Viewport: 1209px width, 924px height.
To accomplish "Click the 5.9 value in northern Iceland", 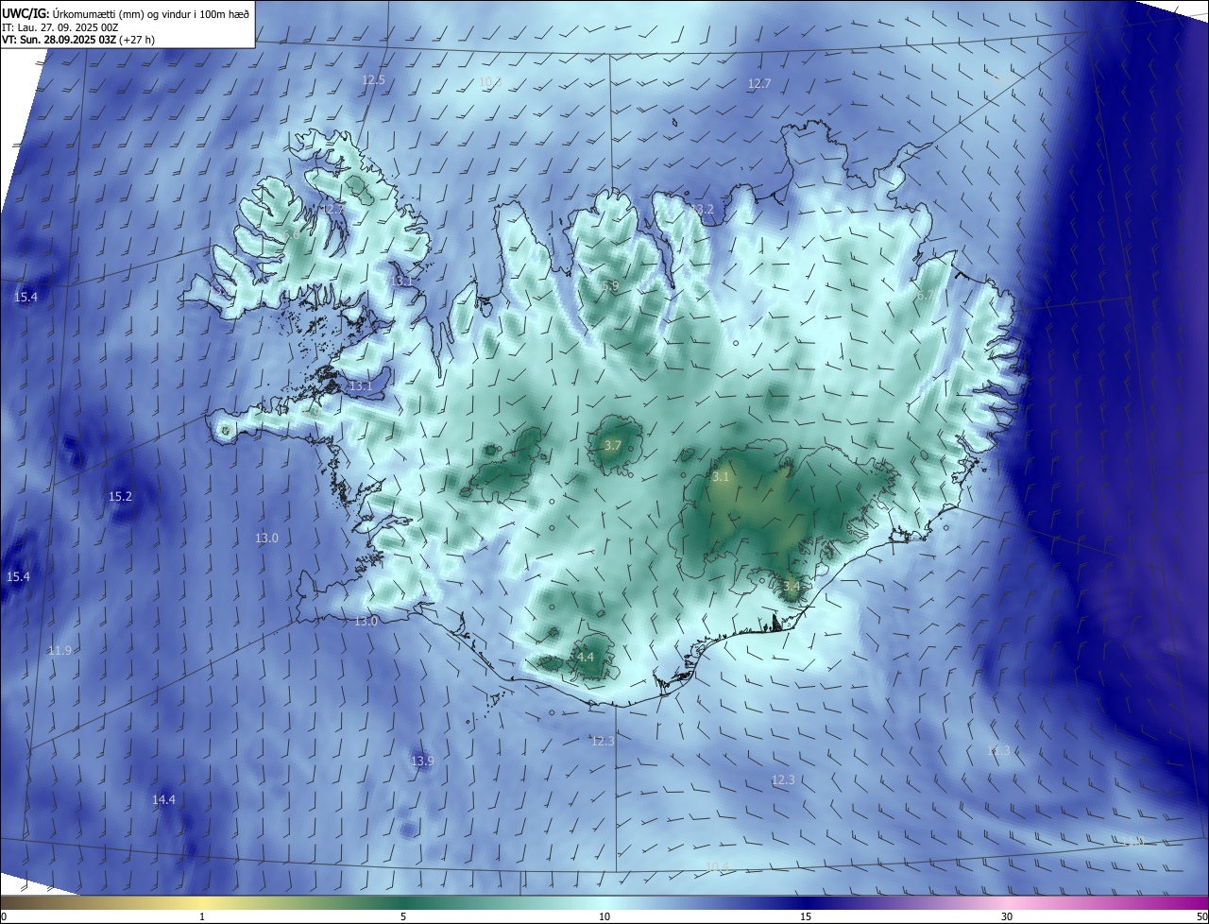I will tap(610, 285).
